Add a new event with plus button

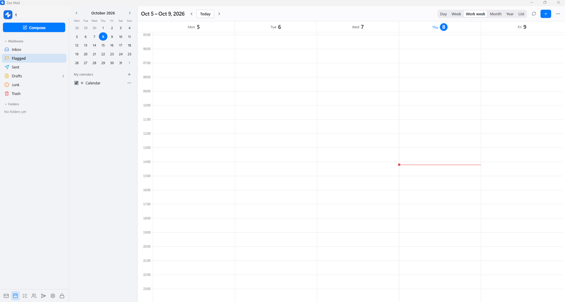pos(546,14)
